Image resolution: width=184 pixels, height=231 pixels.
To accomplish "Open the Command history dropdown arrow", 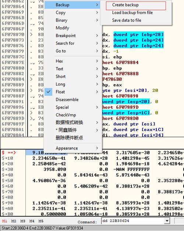I will pos(167,221).
